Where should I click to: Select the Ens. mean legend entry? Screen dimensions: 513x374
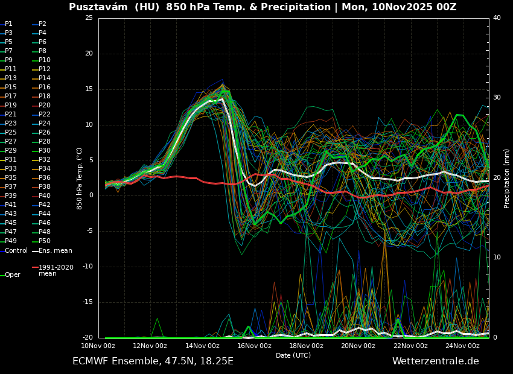coord(55,251)
